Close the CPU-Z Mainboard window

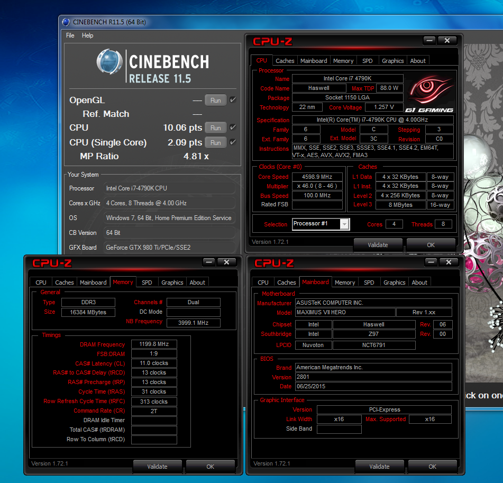coord(449,262)
